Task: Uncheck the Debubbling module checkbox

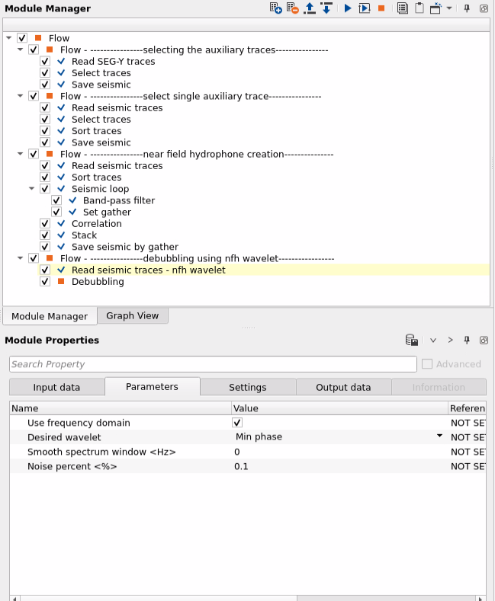Action: tap(45, 281)
